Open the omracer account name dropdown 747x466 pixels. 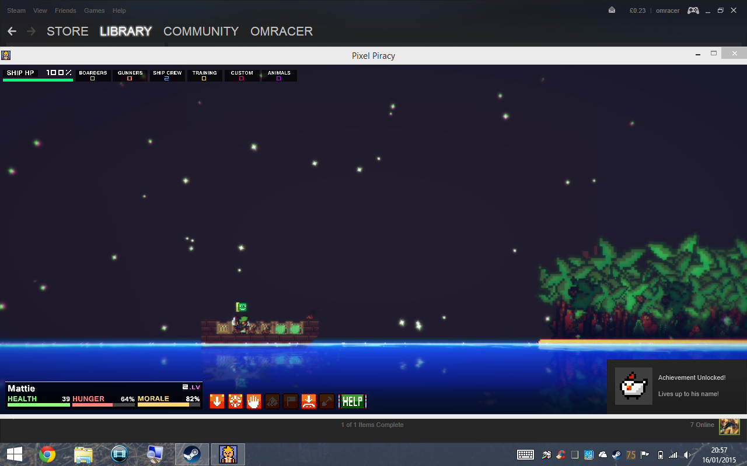(x=668, y=10)
